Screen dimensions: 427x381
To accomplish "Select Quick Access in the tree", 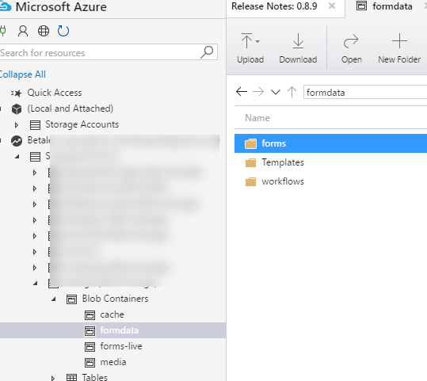I will pos(55,93).
